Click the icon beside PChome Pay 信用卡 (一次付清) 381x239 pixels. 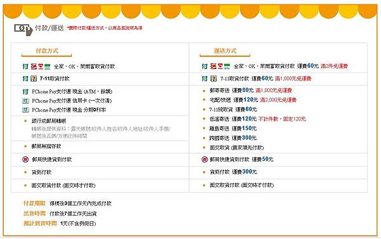tap(25, 101)
